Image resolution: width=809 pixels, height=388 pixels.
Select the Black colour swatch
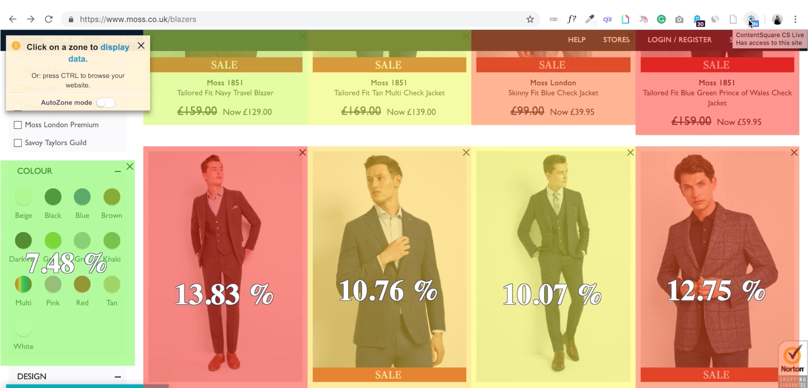53,197
